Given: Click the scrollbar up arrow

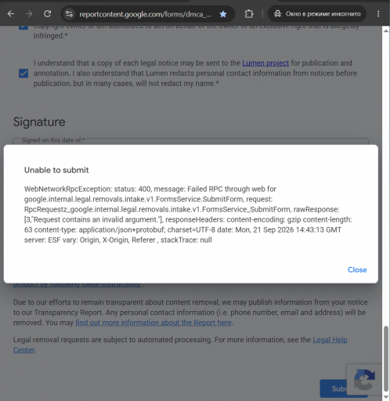Looking at the screenshot, I should click(x=386, y=31).
